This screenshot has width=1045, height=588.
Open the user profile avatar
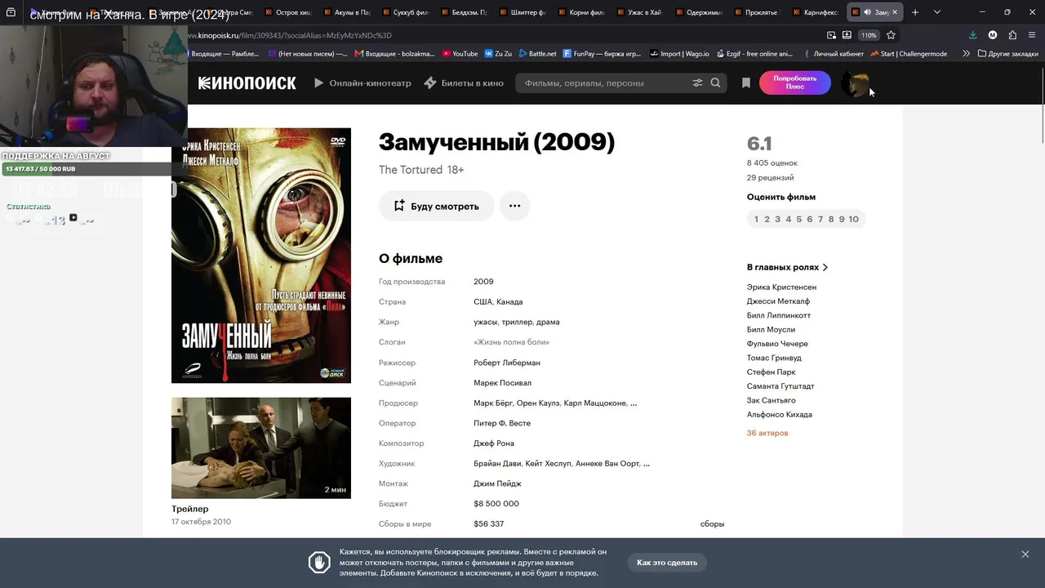(855, 83)
